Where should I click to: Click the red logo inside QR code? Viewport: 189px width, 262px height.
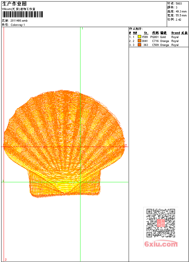tap(161, 223)
